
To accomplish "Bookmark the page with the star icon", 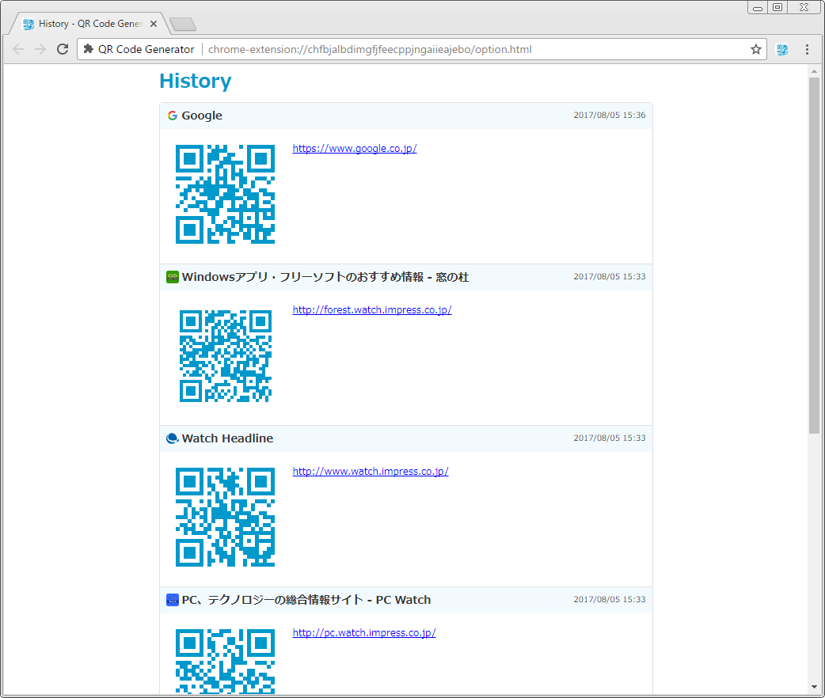I will (x=756, y=49).
